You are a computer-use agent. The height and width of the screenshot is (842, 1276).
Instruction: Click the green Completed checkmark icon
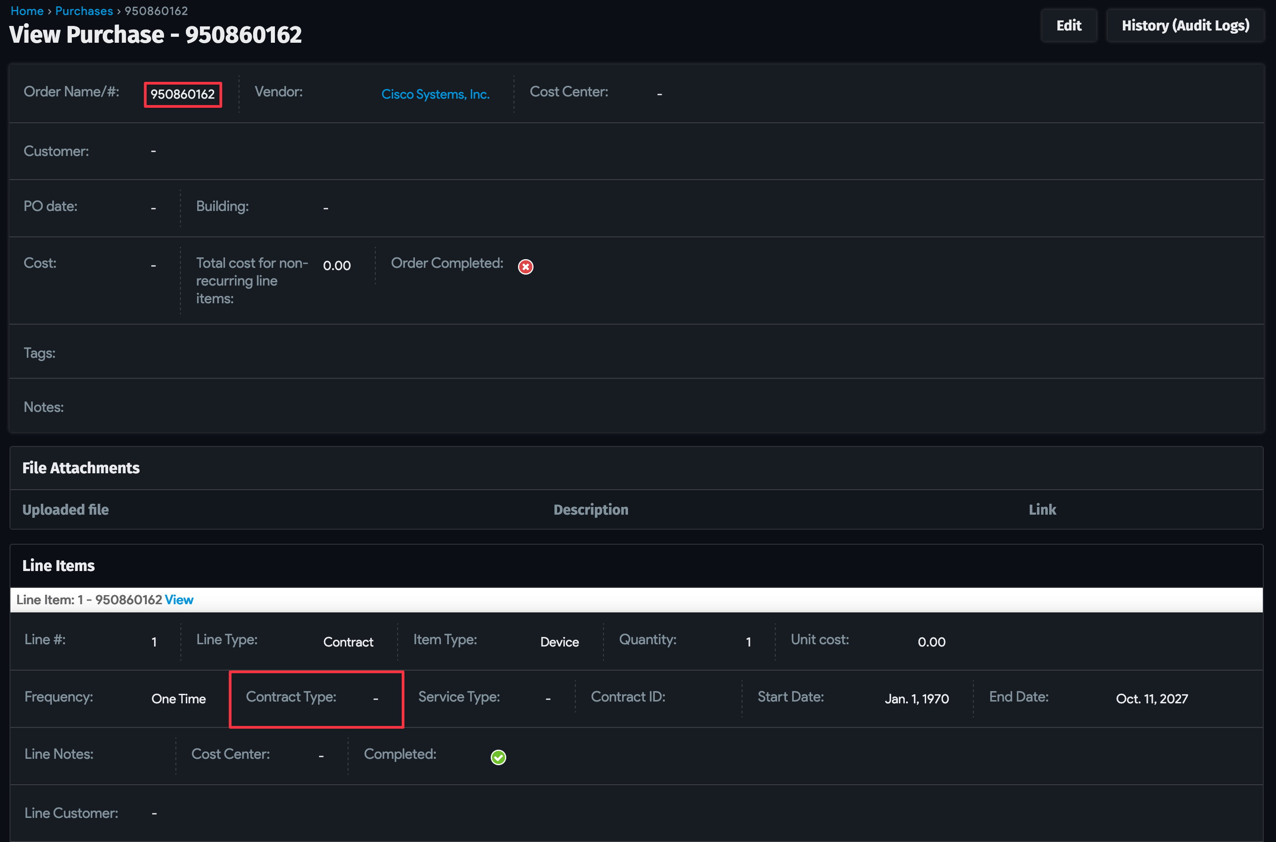click(x=498, y=757)
